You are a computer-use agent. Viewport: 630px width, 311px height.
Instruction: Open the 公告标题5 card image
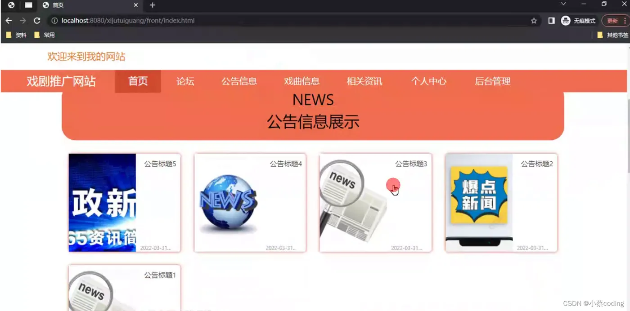click(x=102, y=203)
